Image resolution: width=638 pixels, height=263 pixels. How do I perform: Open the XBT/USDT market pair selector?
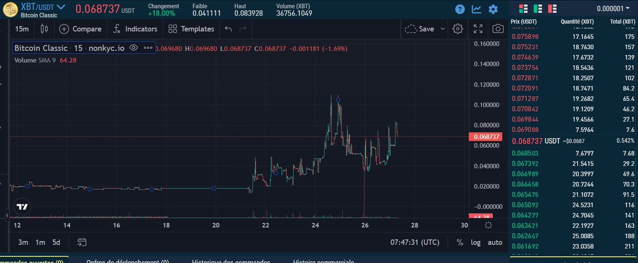pyautogui.click(x=43, y=6)
